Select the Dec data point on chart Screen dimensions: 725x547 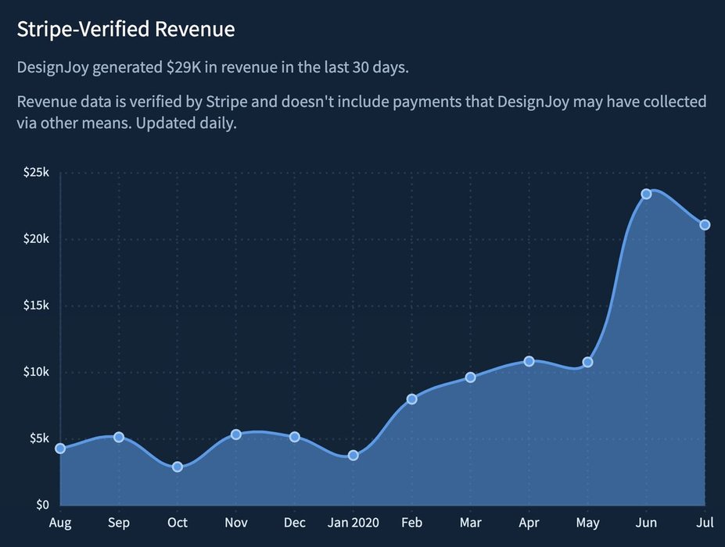tap(295, 437)
